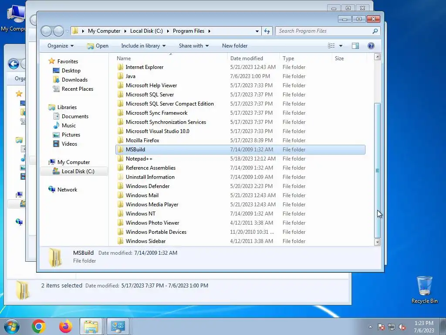Click the Music library note icon
Viewport: 446px width, 335px height.
tap(56, 126)
